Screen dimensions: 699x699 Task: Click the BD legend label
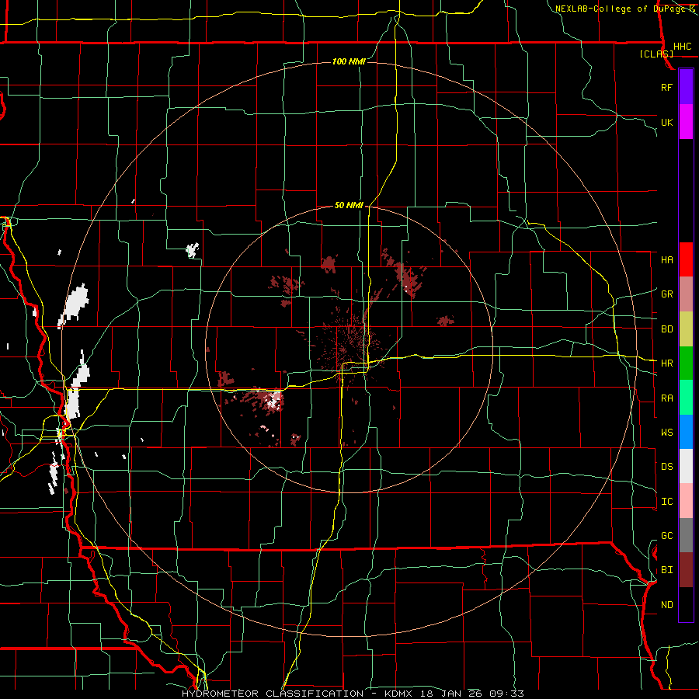667,329
